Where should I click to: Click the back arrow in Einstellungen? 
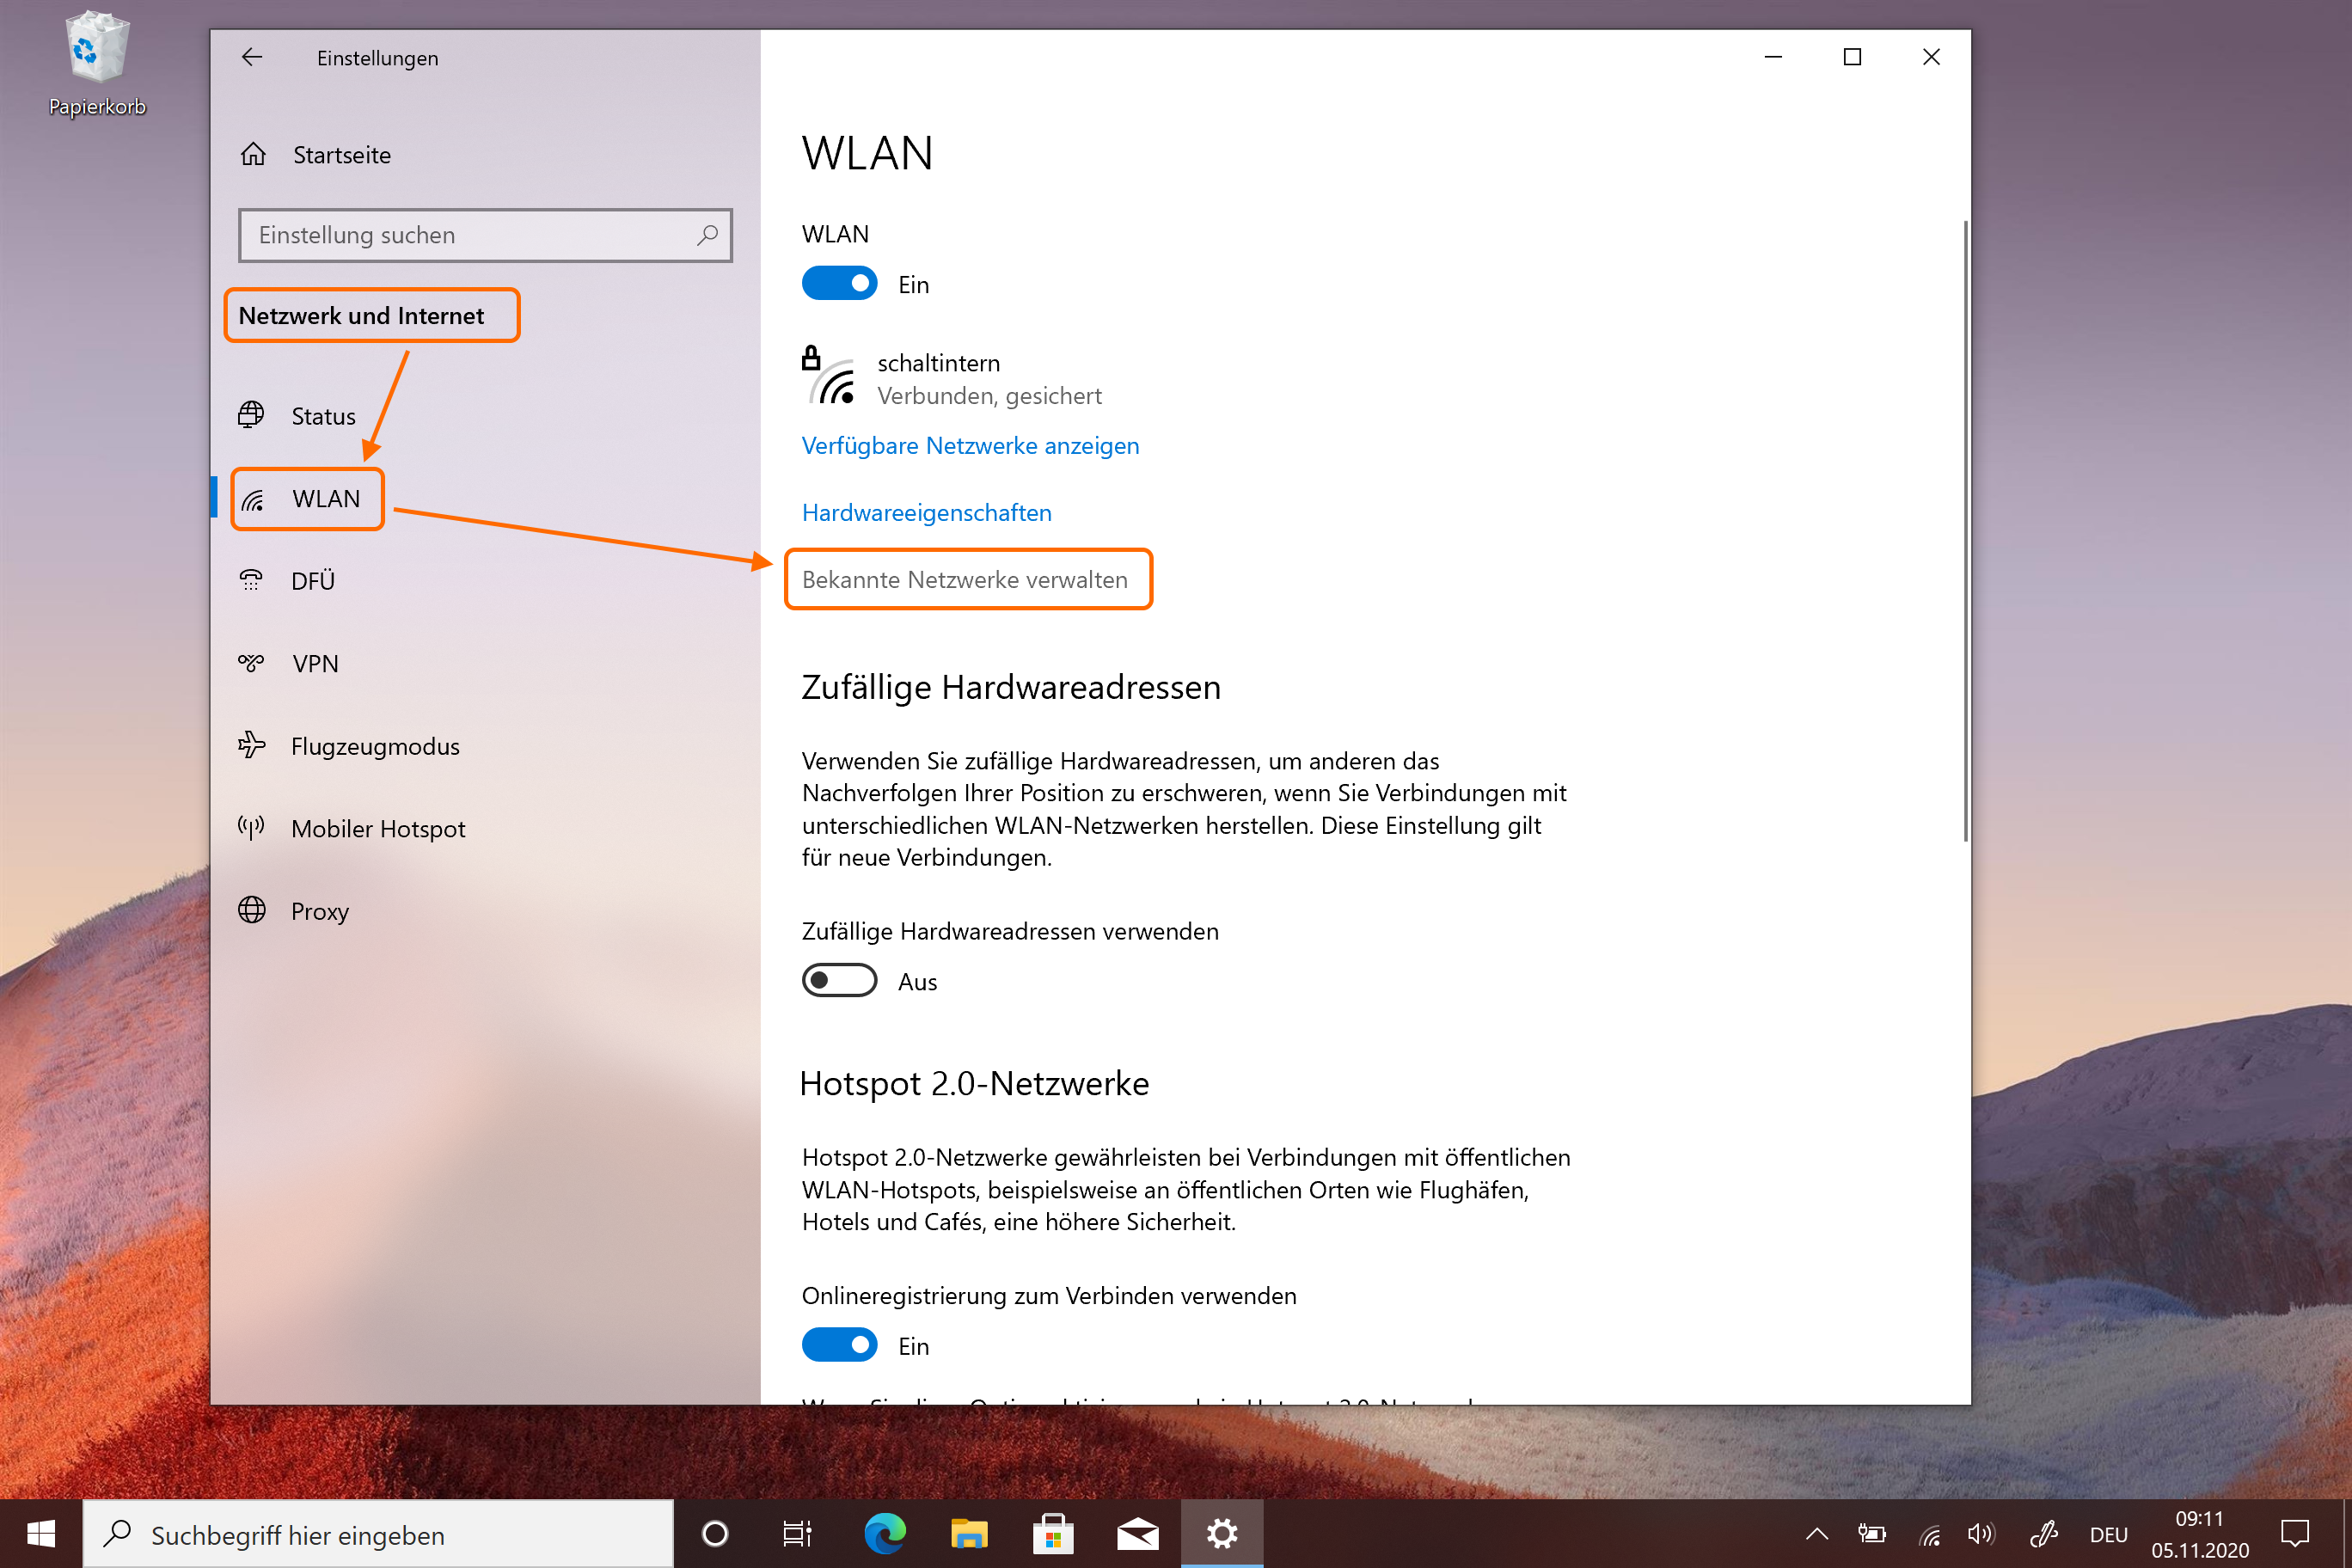tap(252, 57)
